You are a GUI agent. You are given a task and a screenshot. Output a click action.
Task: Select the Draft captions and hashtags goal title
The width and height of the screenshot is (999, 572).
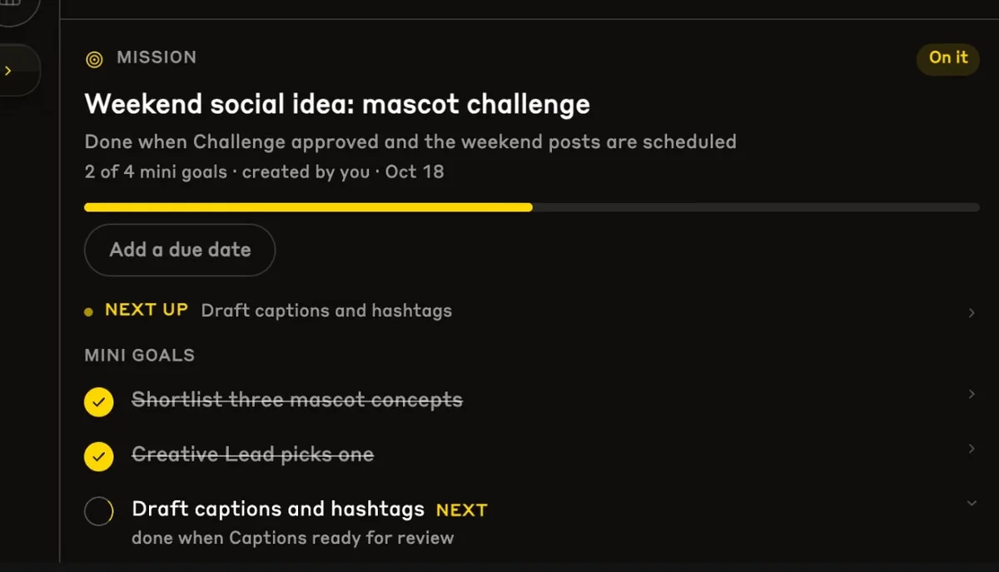(x=278, y=509)
